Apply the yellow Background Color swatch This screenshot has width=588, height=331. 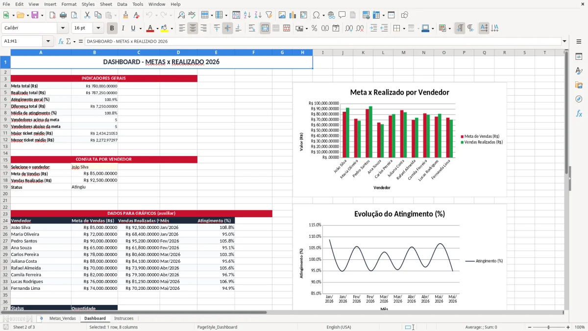pos(165,28)
